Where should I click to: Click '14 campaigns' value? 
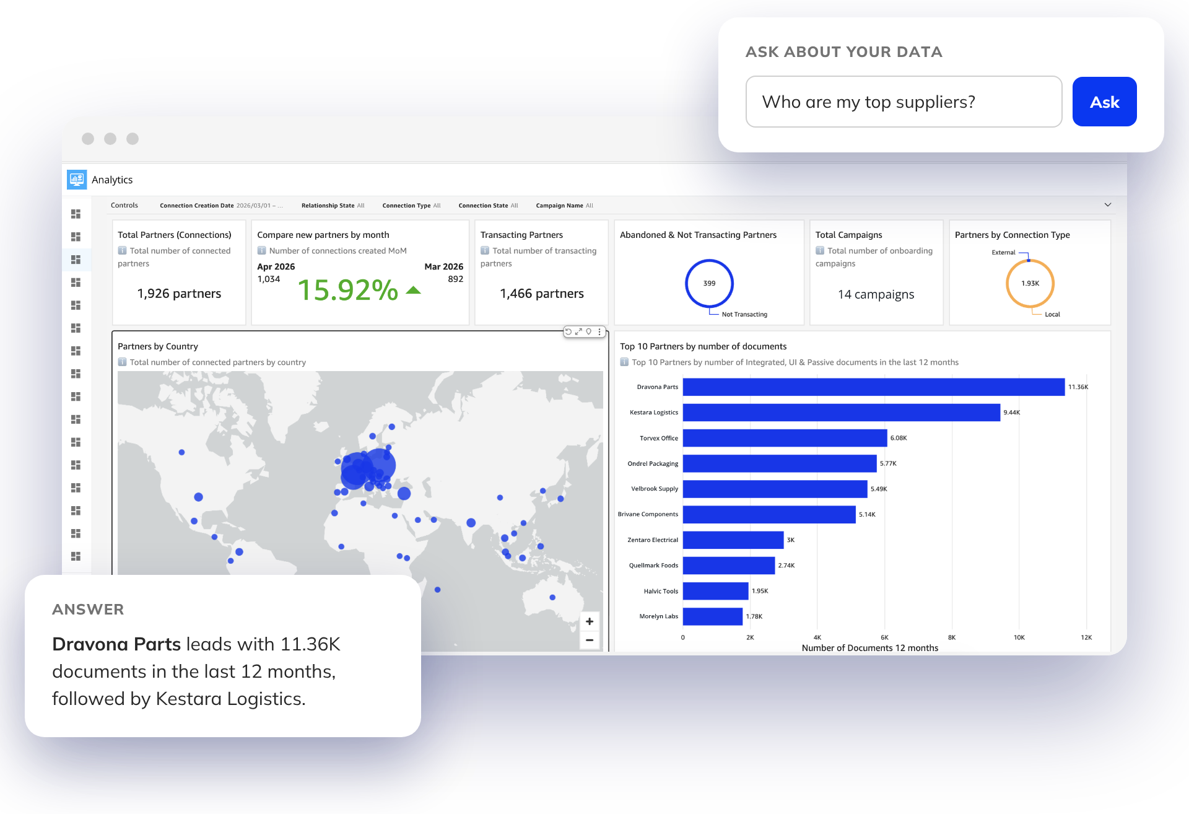click(876, 294)
